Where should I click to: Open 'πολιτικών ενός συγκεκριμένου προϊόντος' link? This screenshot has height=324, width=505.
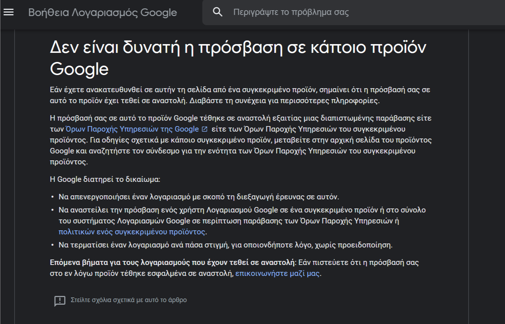point(132,232)
